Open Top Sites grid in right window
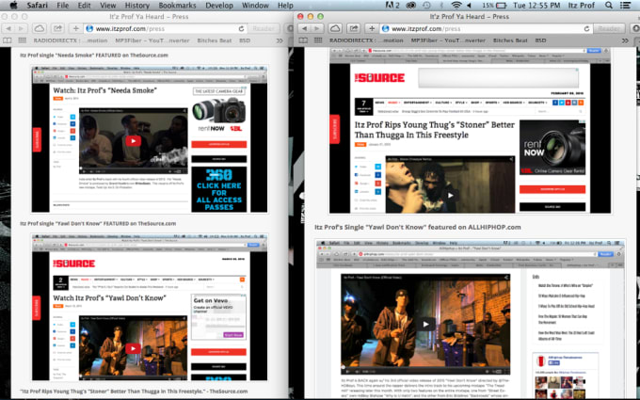Viewport: 640px width, 400px height. (x=318, y=40)
